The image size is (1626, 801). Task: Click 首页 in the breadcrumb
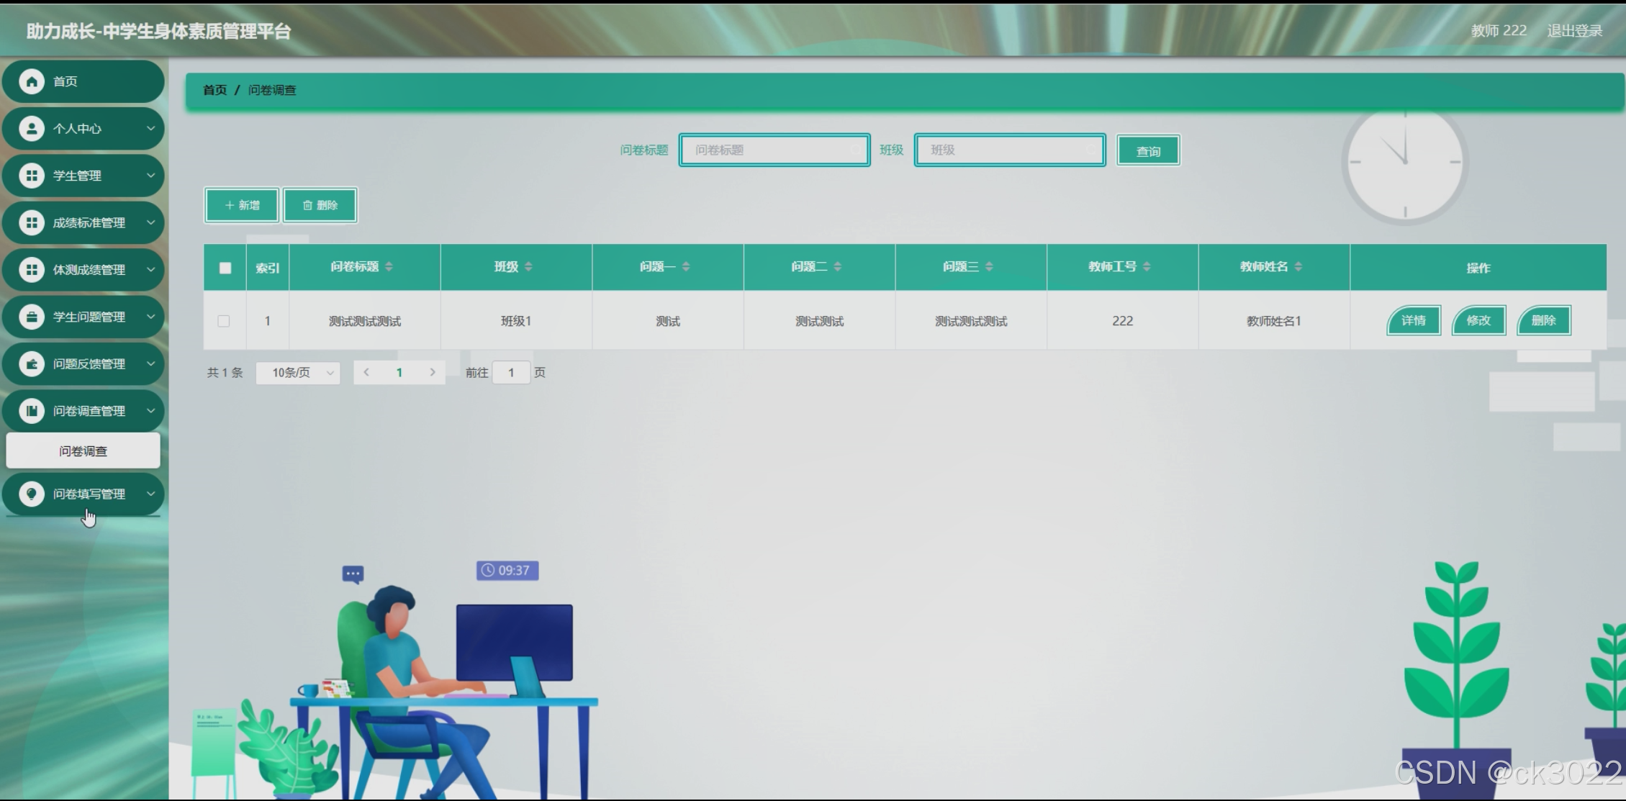tap(214, 91)
